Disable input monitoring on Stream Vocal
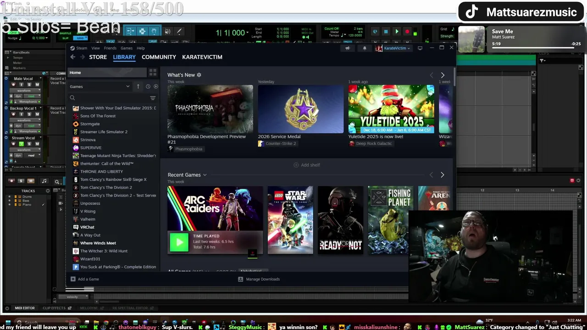 21,144
